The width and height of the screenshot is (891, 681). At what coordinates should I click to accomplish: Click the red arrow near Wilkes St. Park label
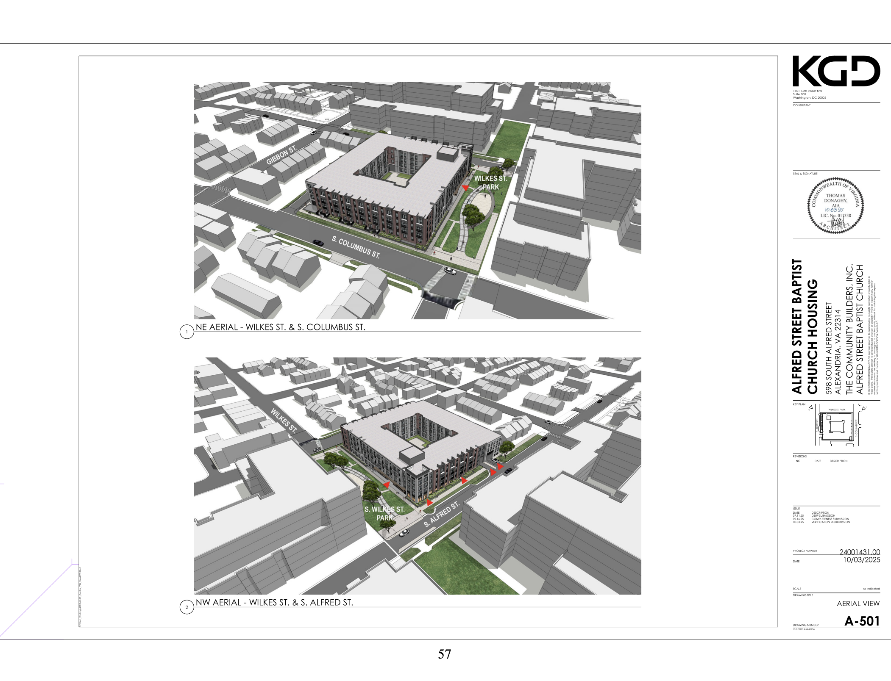click(465, 187)
